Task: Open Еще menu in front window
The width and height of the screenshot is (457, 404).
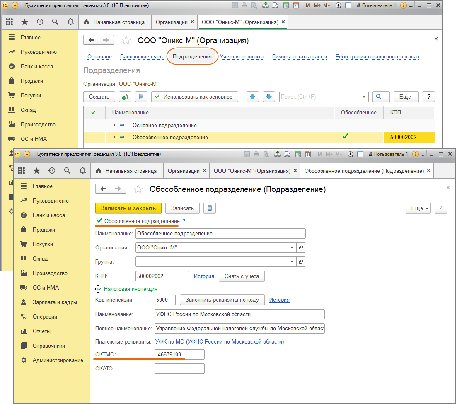Action: [418, 208]
